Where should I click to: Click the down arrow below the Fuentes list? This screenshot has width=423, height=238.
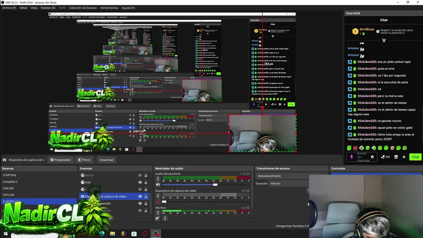[x=110, y=218]
